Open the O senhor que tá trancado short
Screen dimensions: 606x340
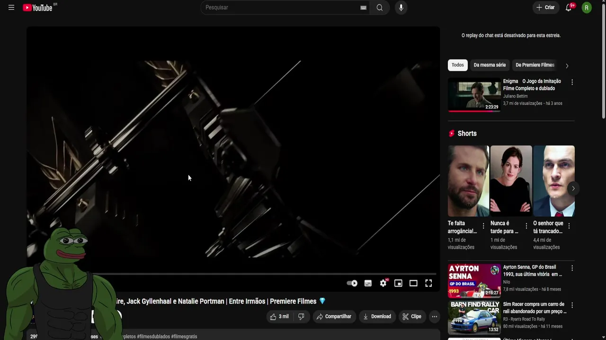coord(554,181)
